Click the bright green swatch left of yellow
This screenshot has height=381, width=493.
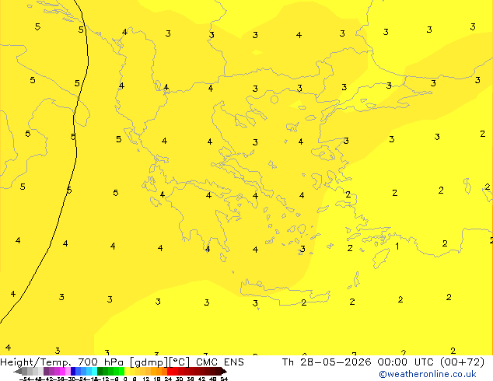pyautogui.click(x=121, y=371)
